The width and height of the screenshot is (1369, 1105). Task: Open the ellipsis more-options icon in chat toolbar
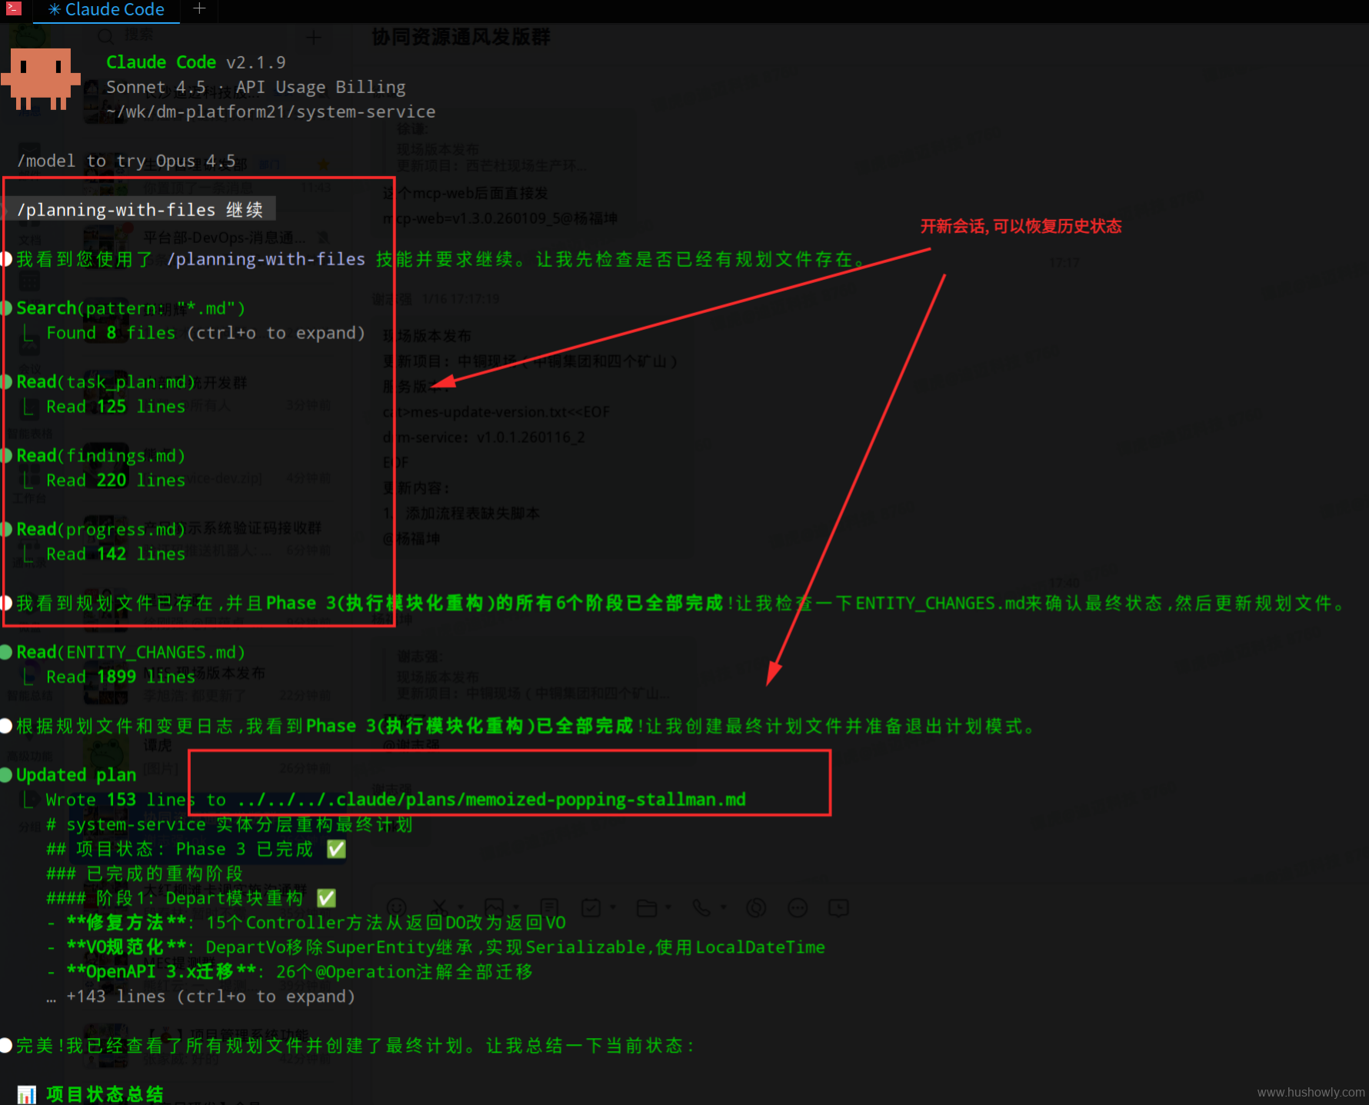pos(798,908)
